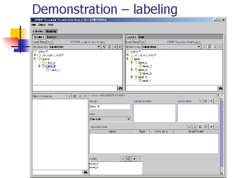
Task: Select the MAP tab
Action: coord(141,37)
